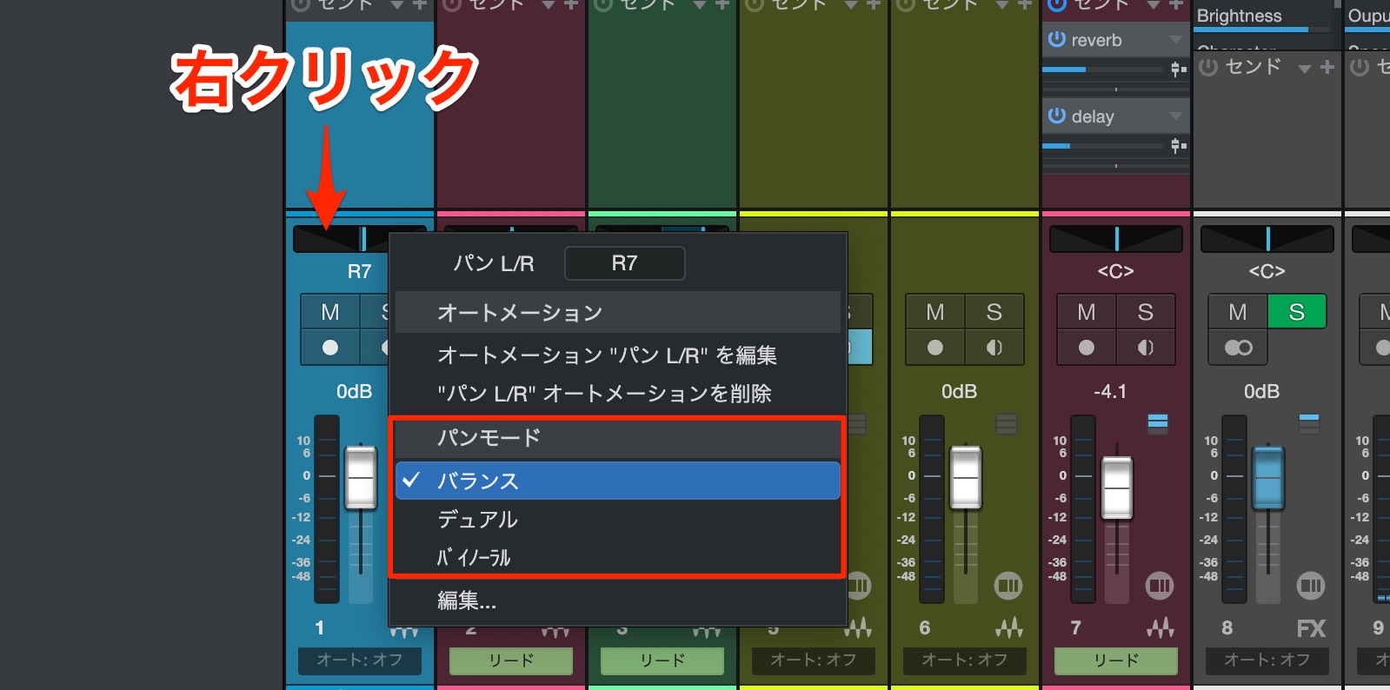Add a send on channel 8 with plus icon

tap(1327, 67)
